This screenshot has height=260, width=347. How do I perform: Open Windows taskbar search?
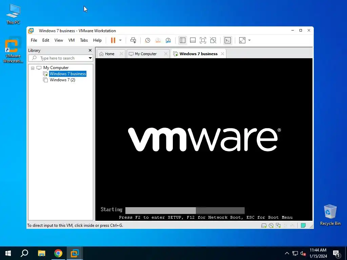click(x=24, y=253)
